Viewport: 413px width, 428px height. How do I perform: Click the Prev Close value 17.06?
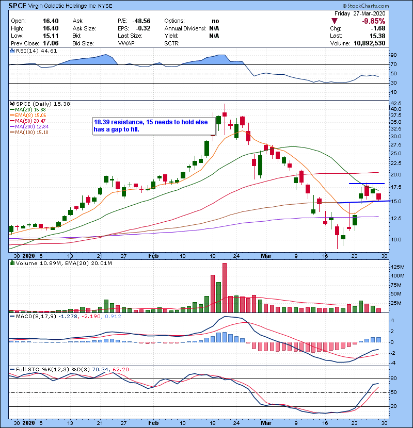click(x=51, y=43)
